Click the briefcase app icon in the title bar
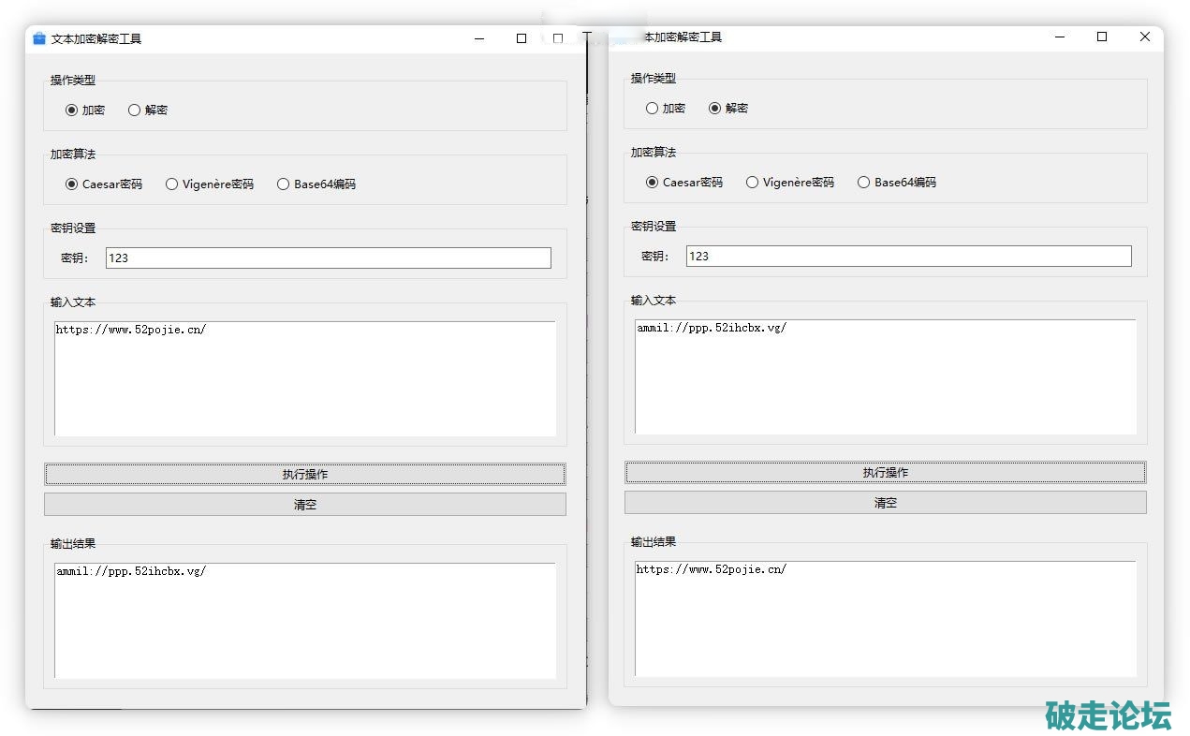Screen dimensions: 1190x736 (x=39, y=38)
